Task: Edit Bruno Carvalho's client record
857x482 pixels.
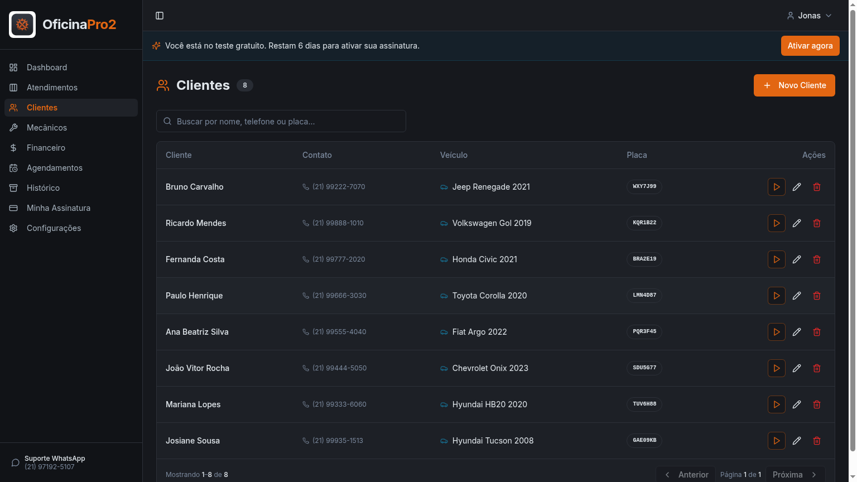Action: [797, 187]
